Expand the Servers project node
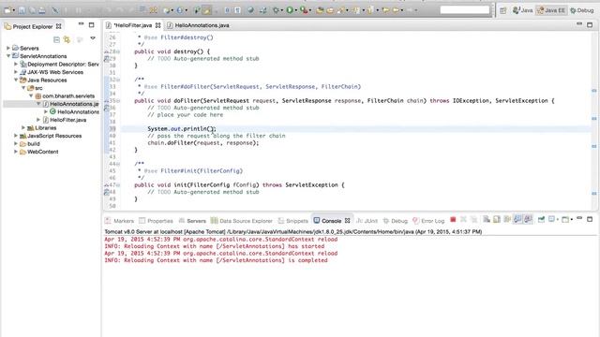 point(8,48)
